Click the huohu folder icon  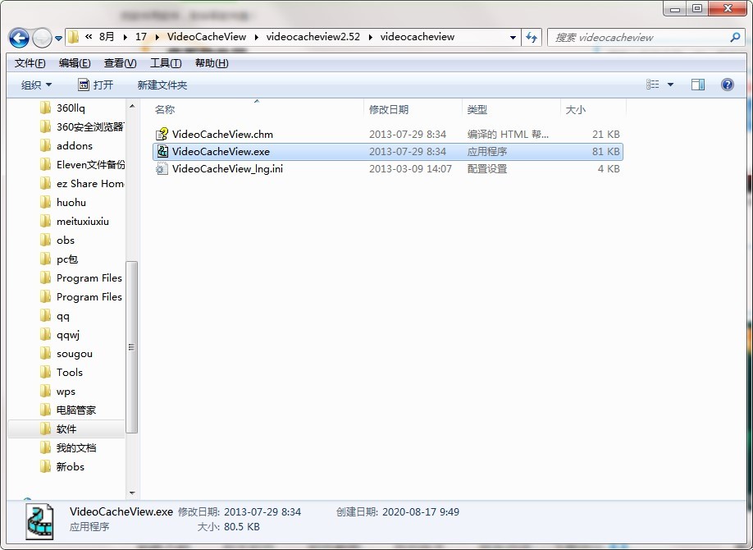click(45, 203)
